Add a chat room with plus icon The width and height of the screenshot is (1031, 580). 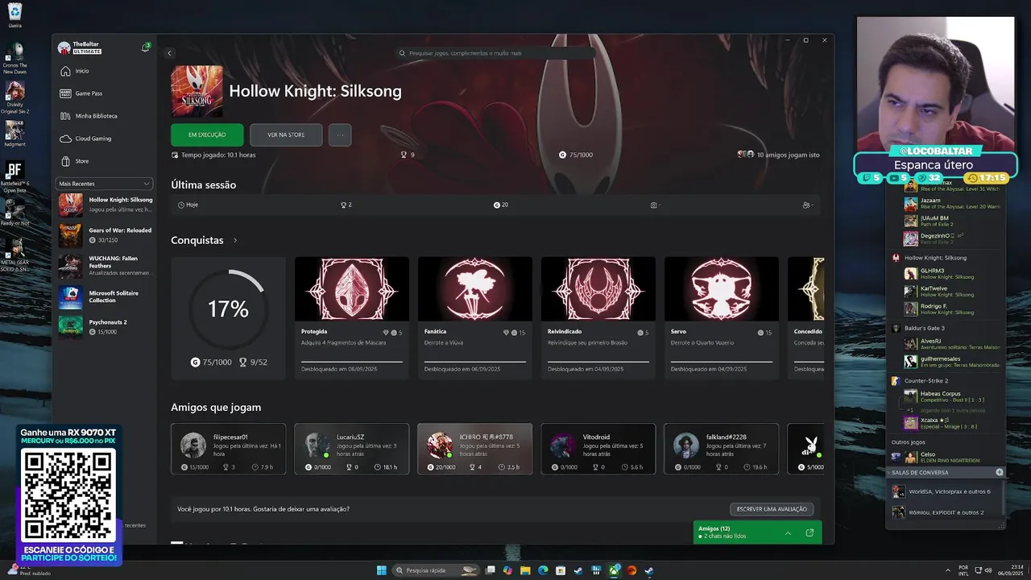coord(1000,472)
